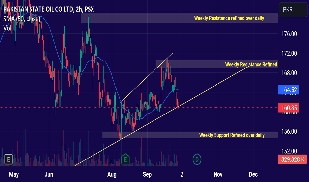Click the green earnings E marker near August
309x182 pixels.
[x=125, y=159]
